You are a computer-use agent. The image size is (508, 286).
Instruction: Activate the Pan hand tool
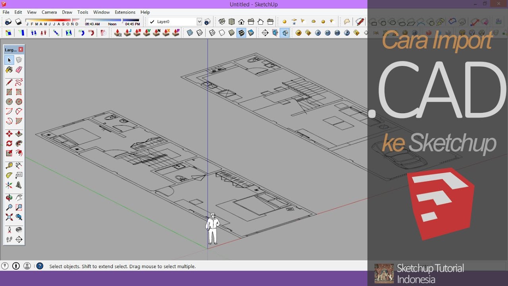(x=19, y=197)
